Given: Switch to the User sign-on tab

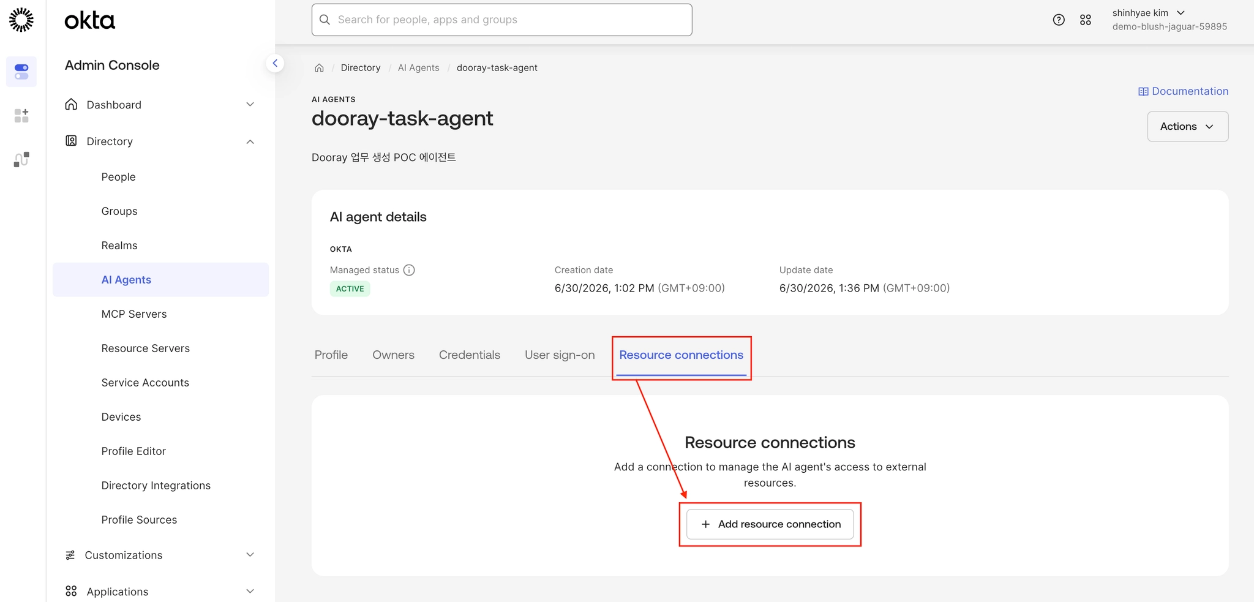Looking at the screenshot, I should pyautogui.click(x=560, y=355).
